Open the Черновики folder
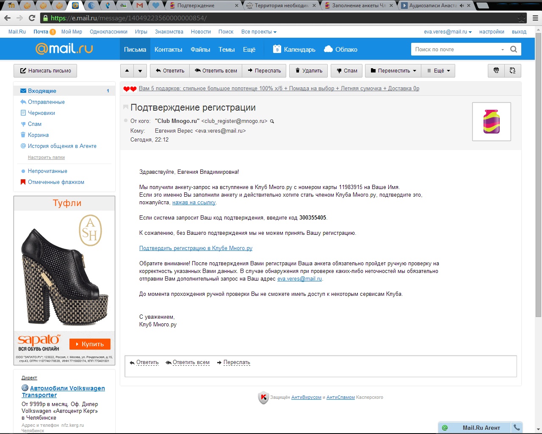The width and height of the screenshot is (542, 434). pos(41,113)
